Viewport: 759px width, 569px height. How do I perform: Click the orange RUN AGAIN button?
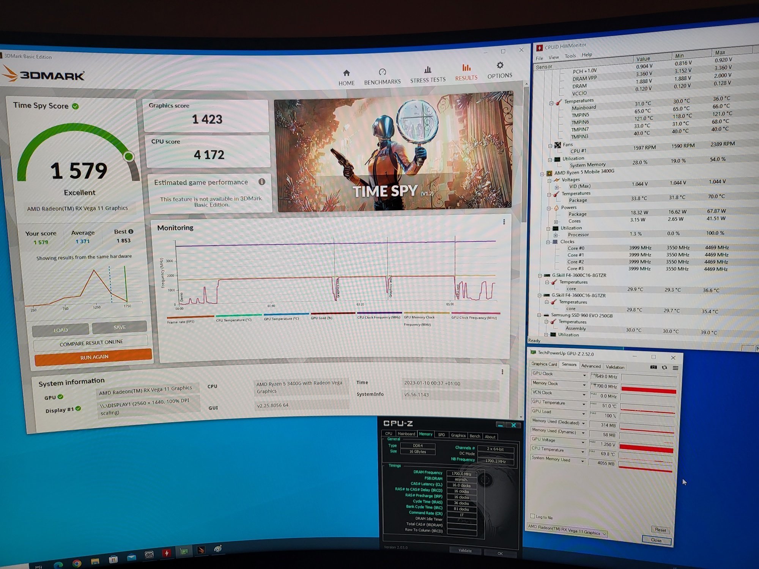point(93,357)
